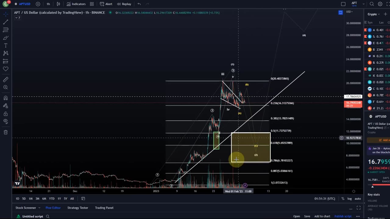Toggle log scale

[x=349, y=199]
